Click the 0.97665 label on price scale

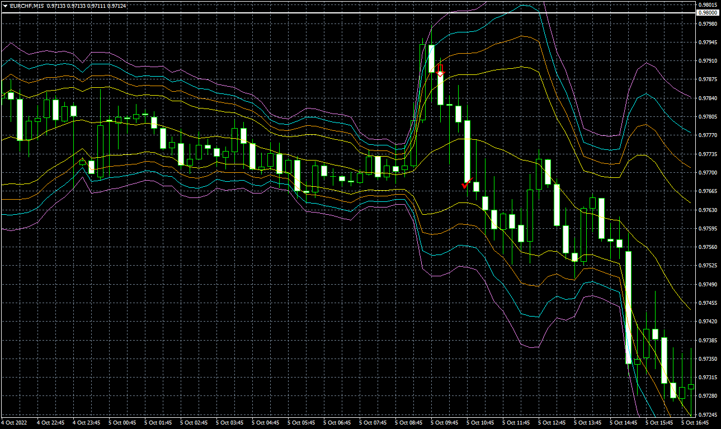(x=707, y=191)
